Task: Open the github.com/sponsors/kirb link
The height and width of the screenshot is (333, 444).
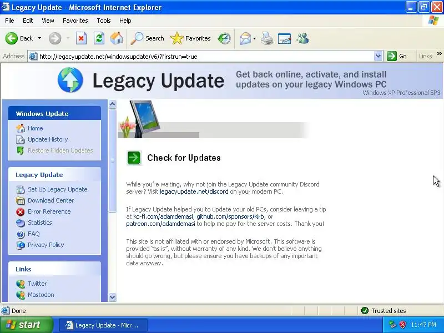Action: click(230, 216)
